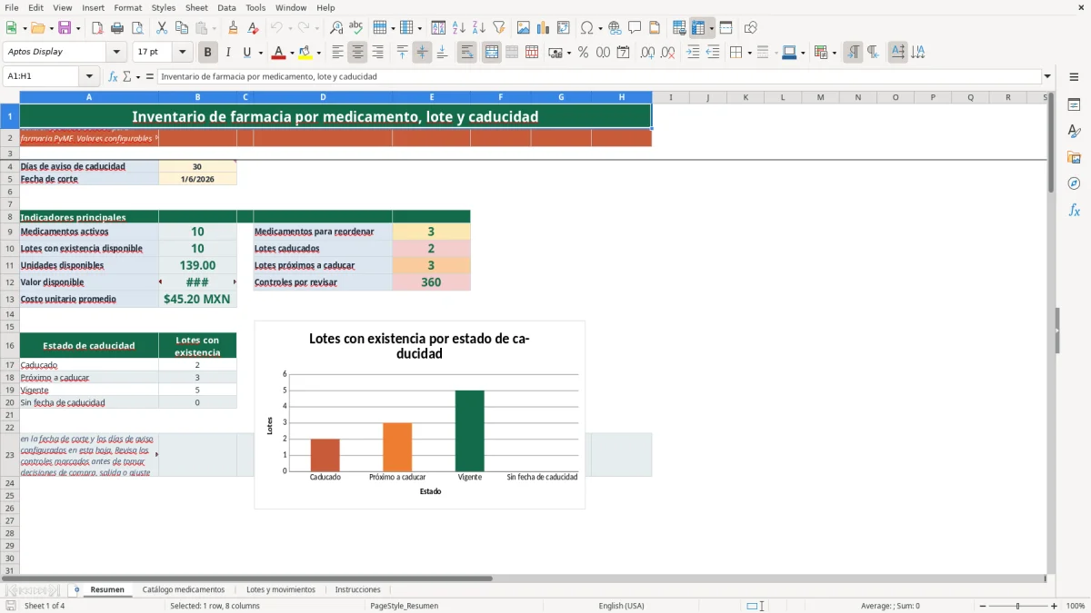Open sidebar Gallery icon
This screenshot has height=613, width=1091.
[x=1074, y=157]
